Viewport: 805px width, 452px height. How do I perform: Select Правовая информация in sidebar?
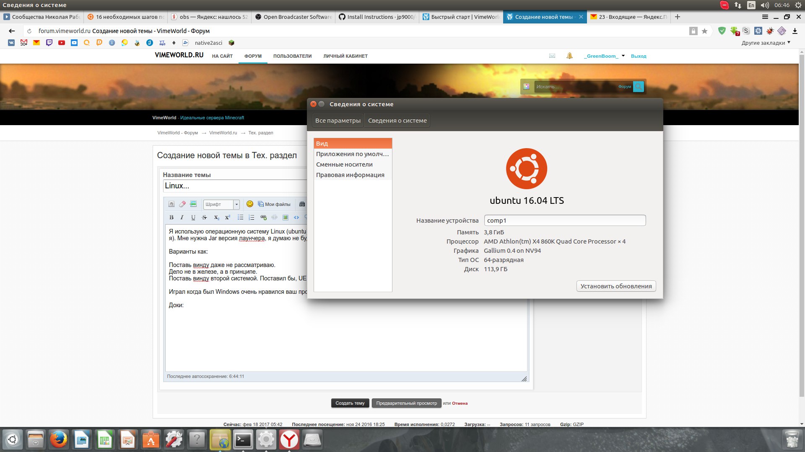(x=353, y=175)
